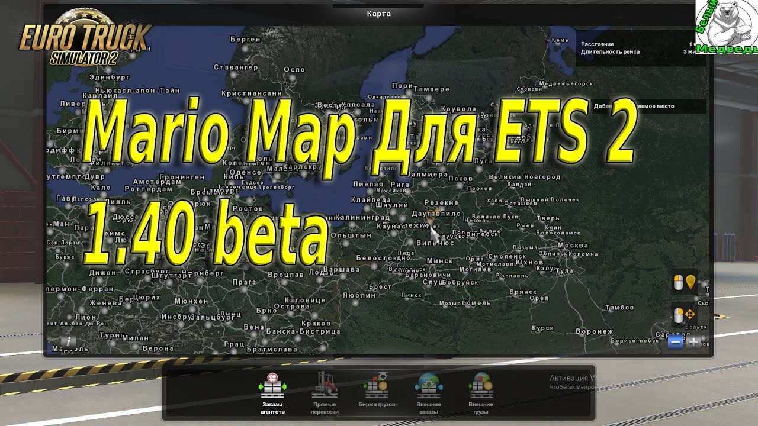The height and width of the screenshot is (426, 758).
Task: Open the Внешние заказы external contracts
Action: coord(429,393)
